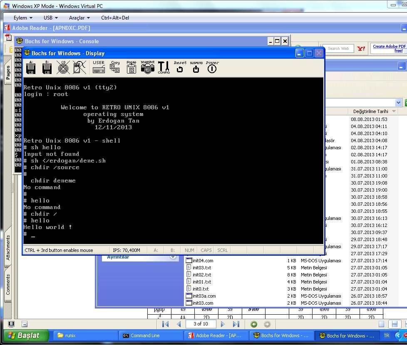This screenshot has height=345, width=407.
Task: Click the continuous page layout icon
Action: click(395, 324)
